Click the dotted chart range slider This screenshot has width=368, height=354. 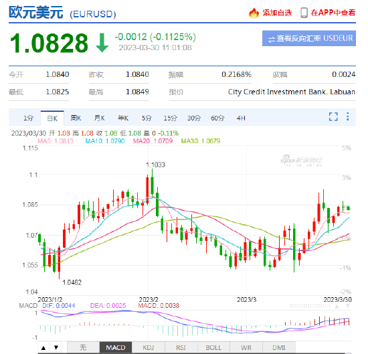[x=310, y=306]
